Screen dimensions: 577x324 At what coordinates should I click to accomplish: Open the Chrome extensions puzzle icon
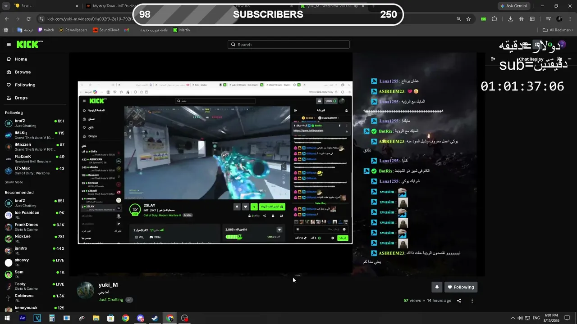(495, 19)
